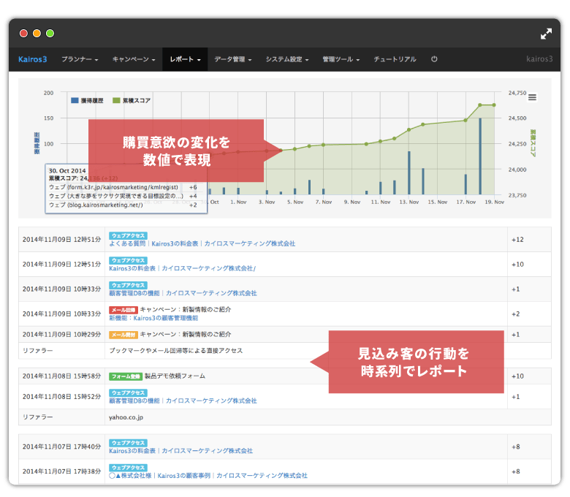Click the orange メール開封 badge

click(123, 335)
